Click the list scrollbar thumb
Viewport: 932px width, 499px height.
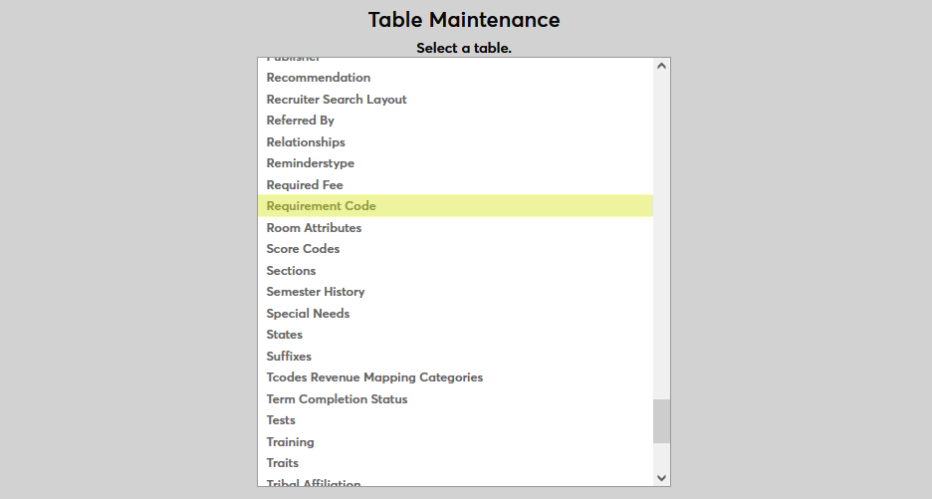pyautogui.click(x=661, y=421)
